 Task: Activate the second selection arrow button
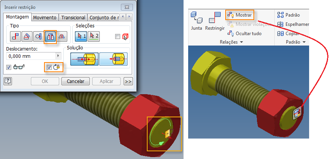coord(94,37)
